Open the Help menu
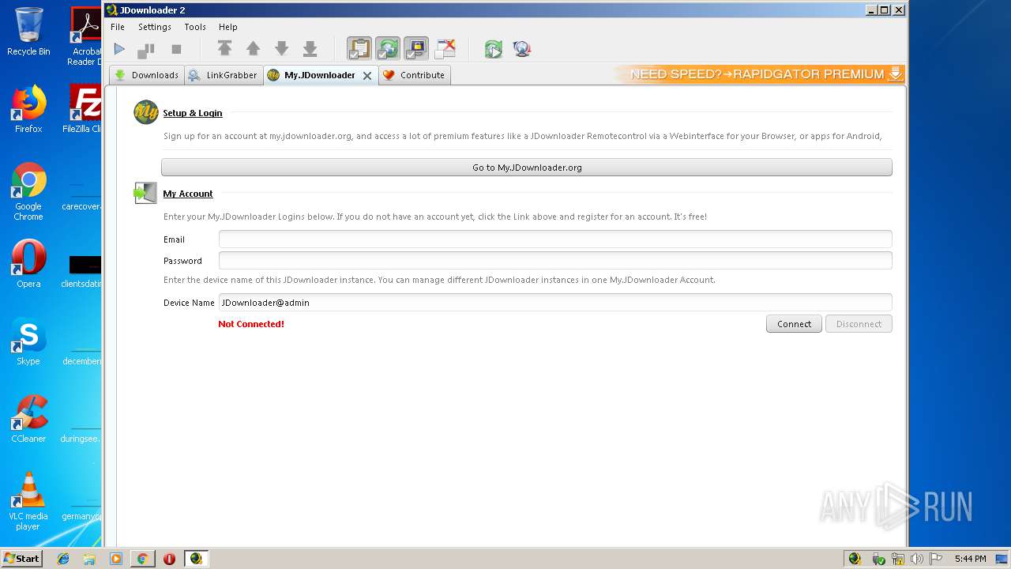 pos(227,27)
